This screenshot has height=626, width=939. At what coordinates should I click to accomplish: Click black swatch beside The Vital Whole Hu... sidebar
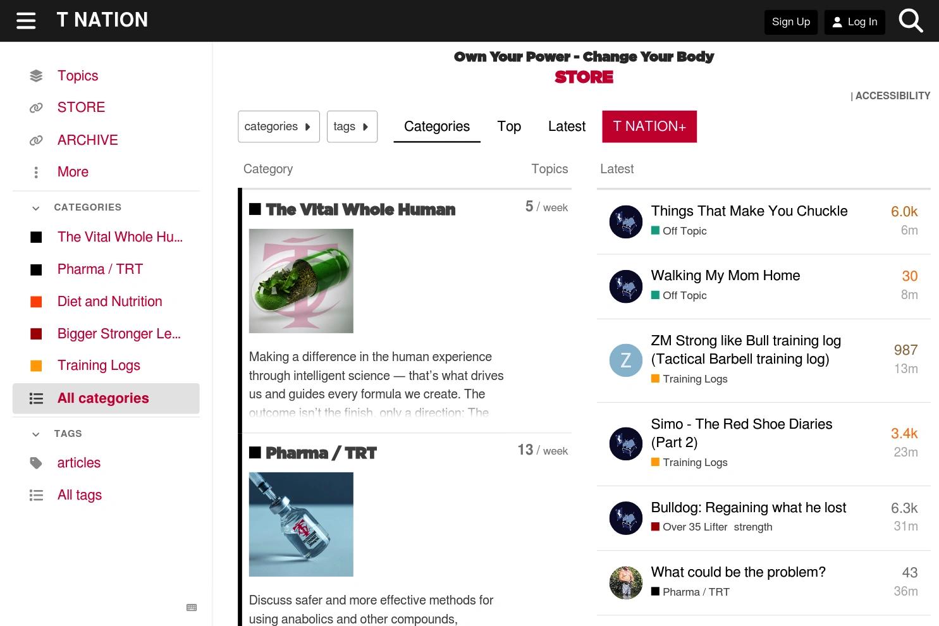(x=36, y=237)
